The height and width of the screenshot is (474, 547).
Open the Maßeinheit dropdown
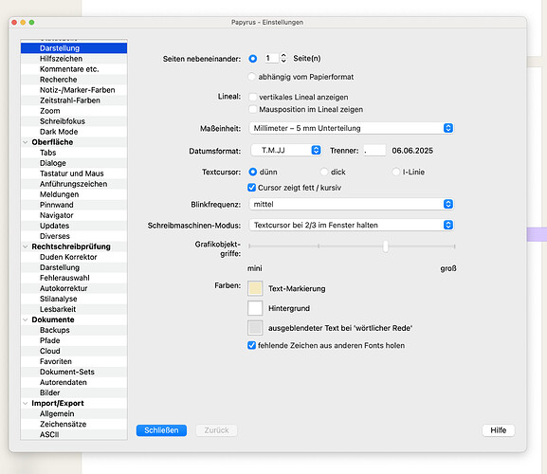pyautogui.click(x=352, y=128)
